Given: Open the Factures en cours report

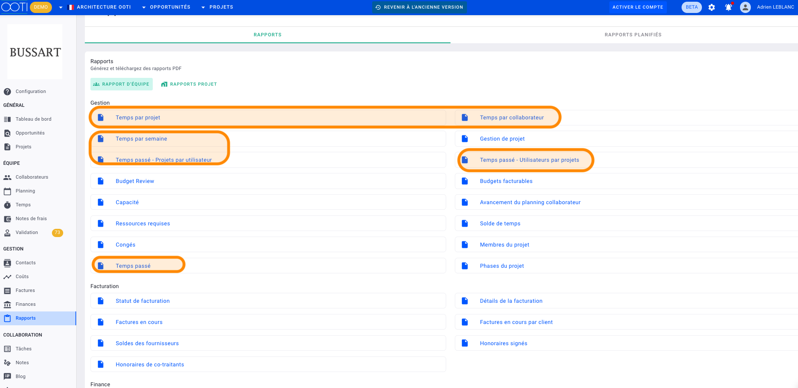Looking at the screenshot, I should tap(268, 322).
